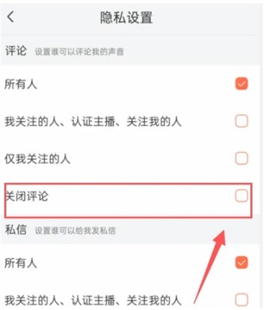Click the 设置谁可以给我发私信 description

click(x=75, y=231)
